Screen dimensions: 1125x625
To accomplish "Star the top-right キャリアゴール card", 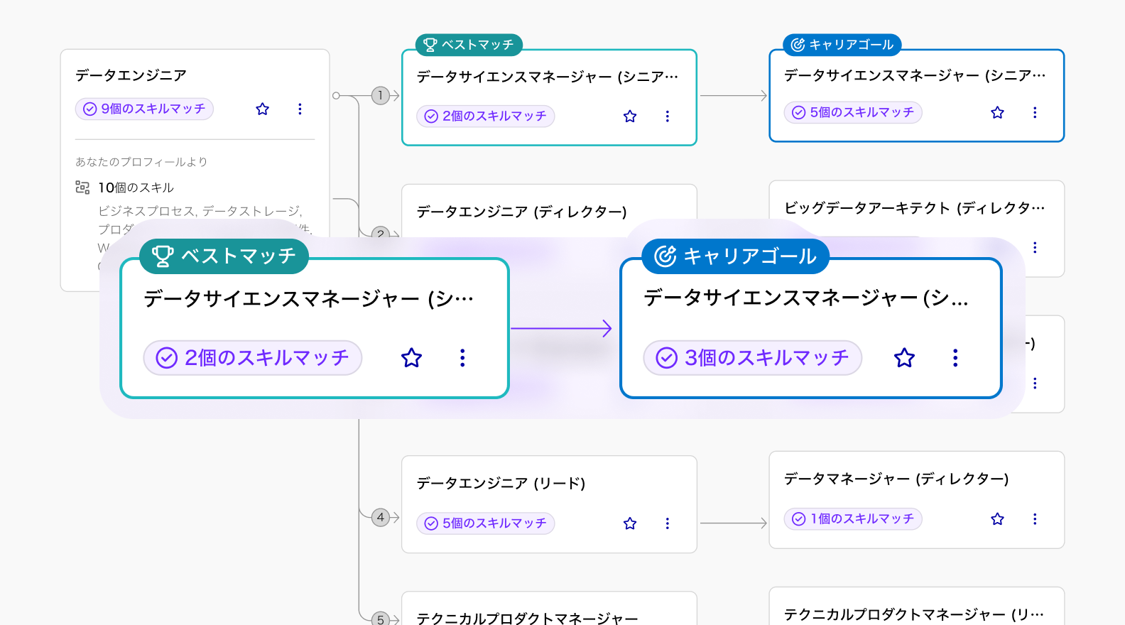I will (x=997, y=112).
